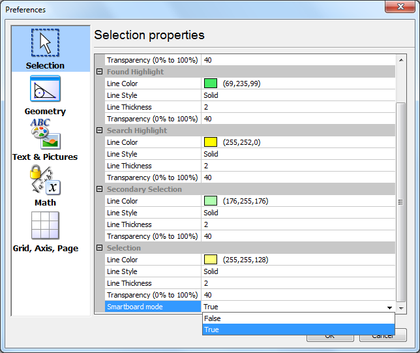Open the Grid, Axis, Page category

tap(45, 231)
